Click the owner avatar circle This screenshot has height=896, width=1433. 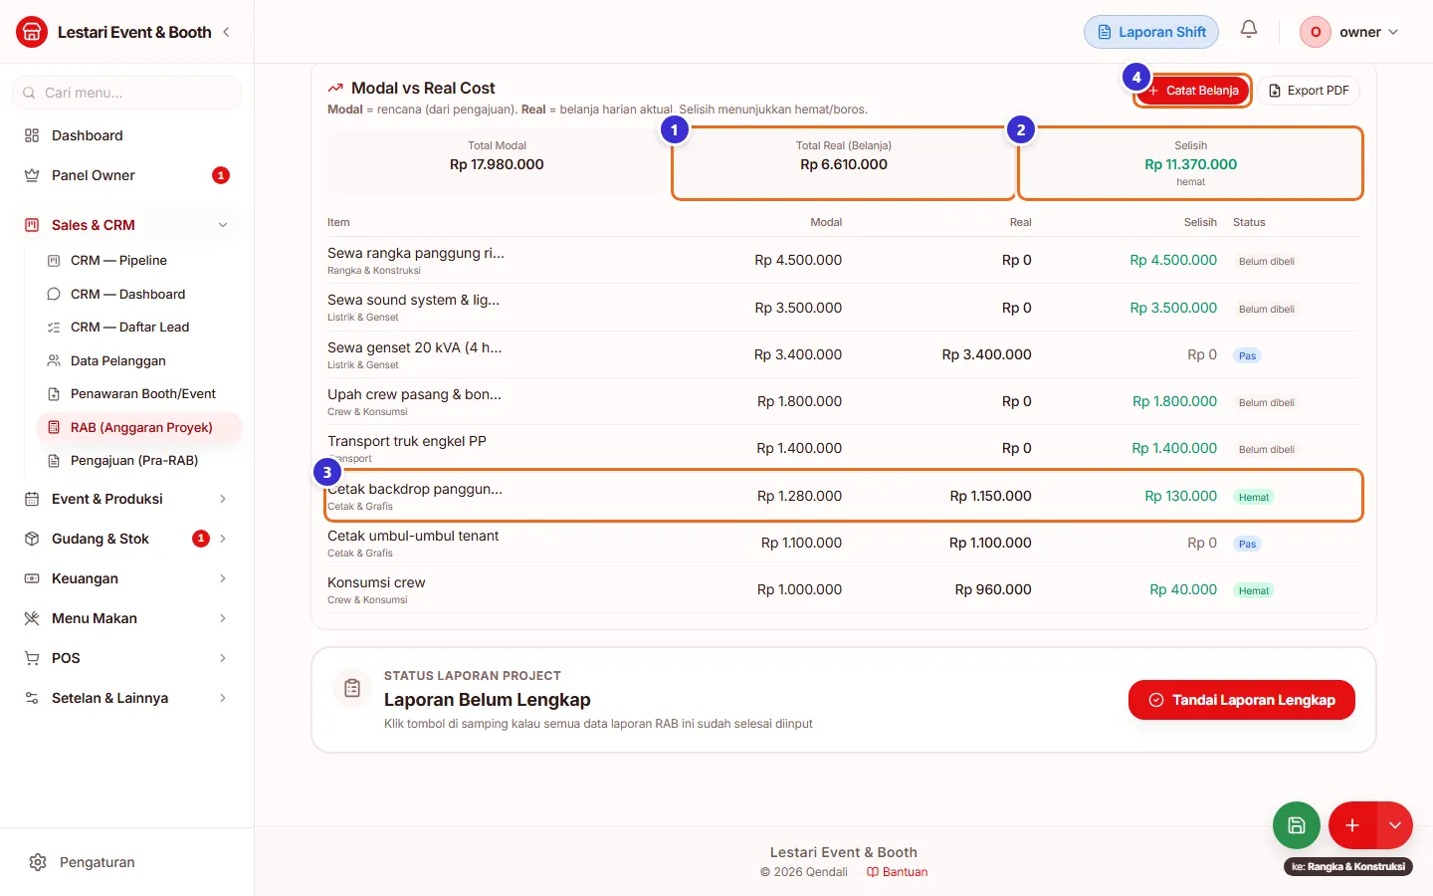(x=1316, y=32)
